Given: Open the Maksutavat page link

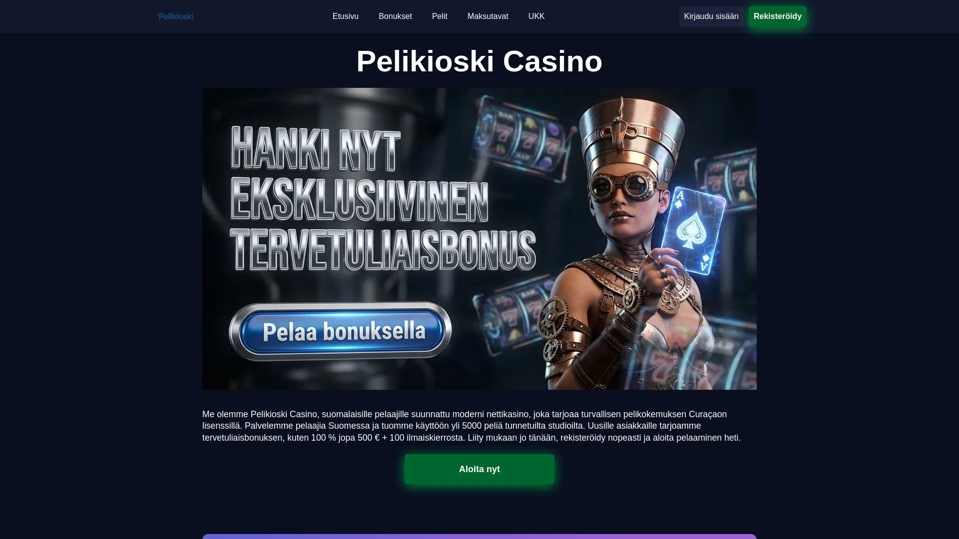Looking at the screenshot, I should pos(488,16).
